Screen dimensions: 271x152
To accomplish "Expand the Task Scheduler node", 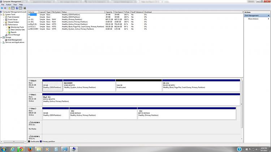I will tap(4, 17).
